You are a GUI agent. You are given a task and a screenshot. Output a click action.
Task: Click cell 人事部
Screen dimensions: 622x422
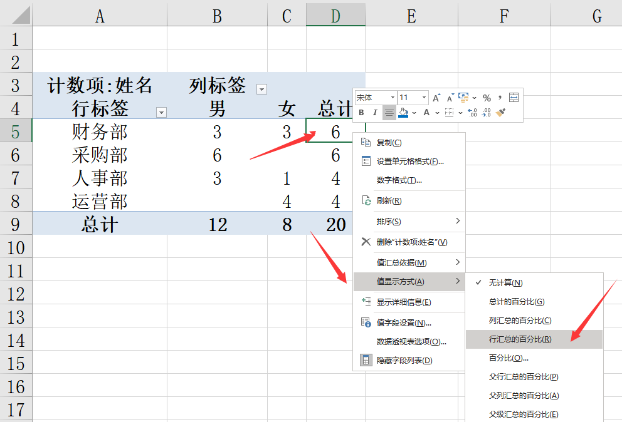click(100, 178)
